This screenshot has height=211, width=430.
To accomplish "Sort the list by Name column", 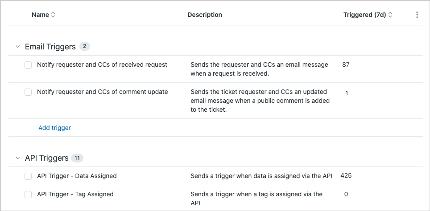I will tap(40, 15).
